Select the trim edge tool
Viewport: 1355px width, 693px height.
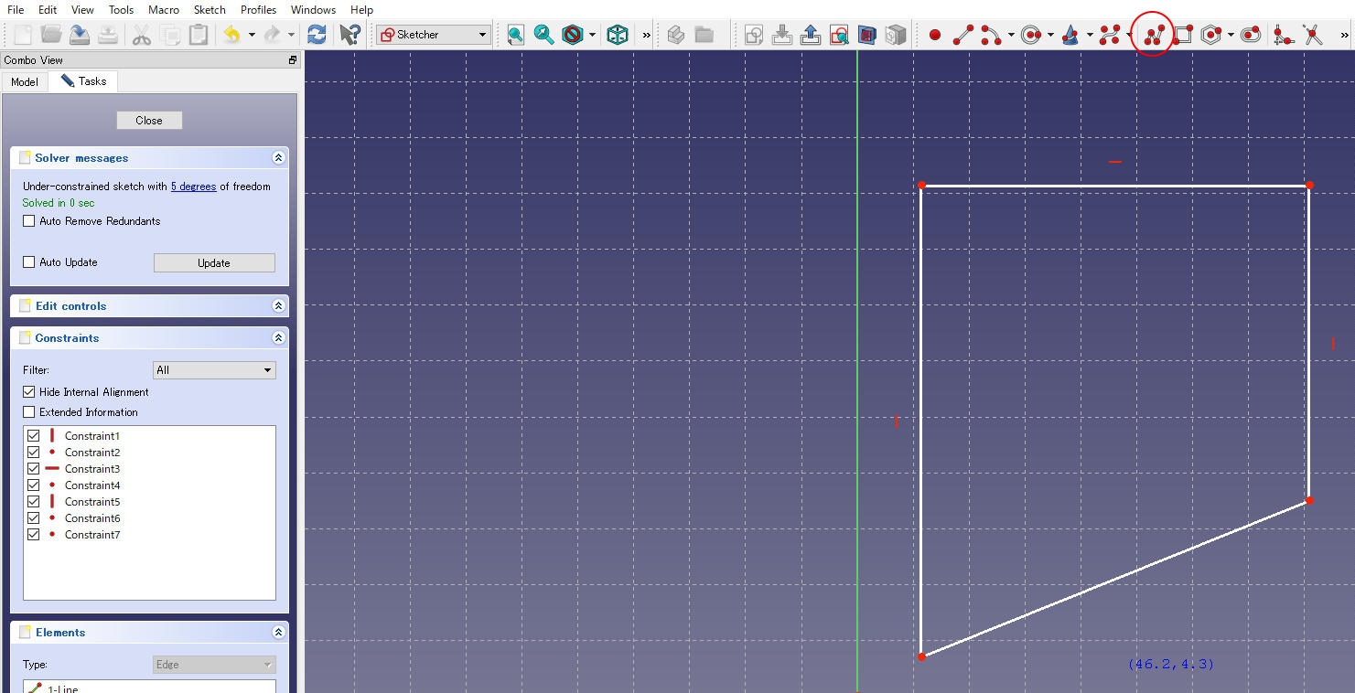point(1313,35)
